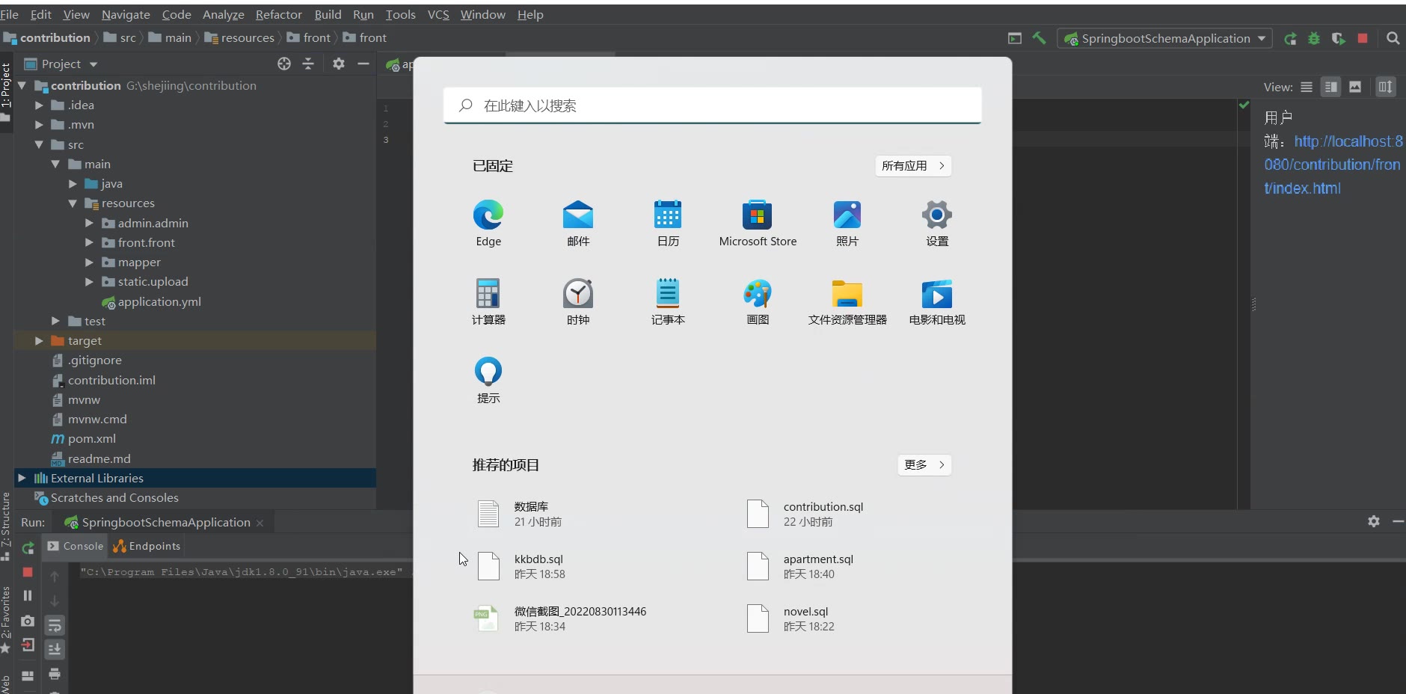Open Run panel settings gear
This screenshot has width=1406, height=694.
pyautogui.click(x=1374, y=521)
